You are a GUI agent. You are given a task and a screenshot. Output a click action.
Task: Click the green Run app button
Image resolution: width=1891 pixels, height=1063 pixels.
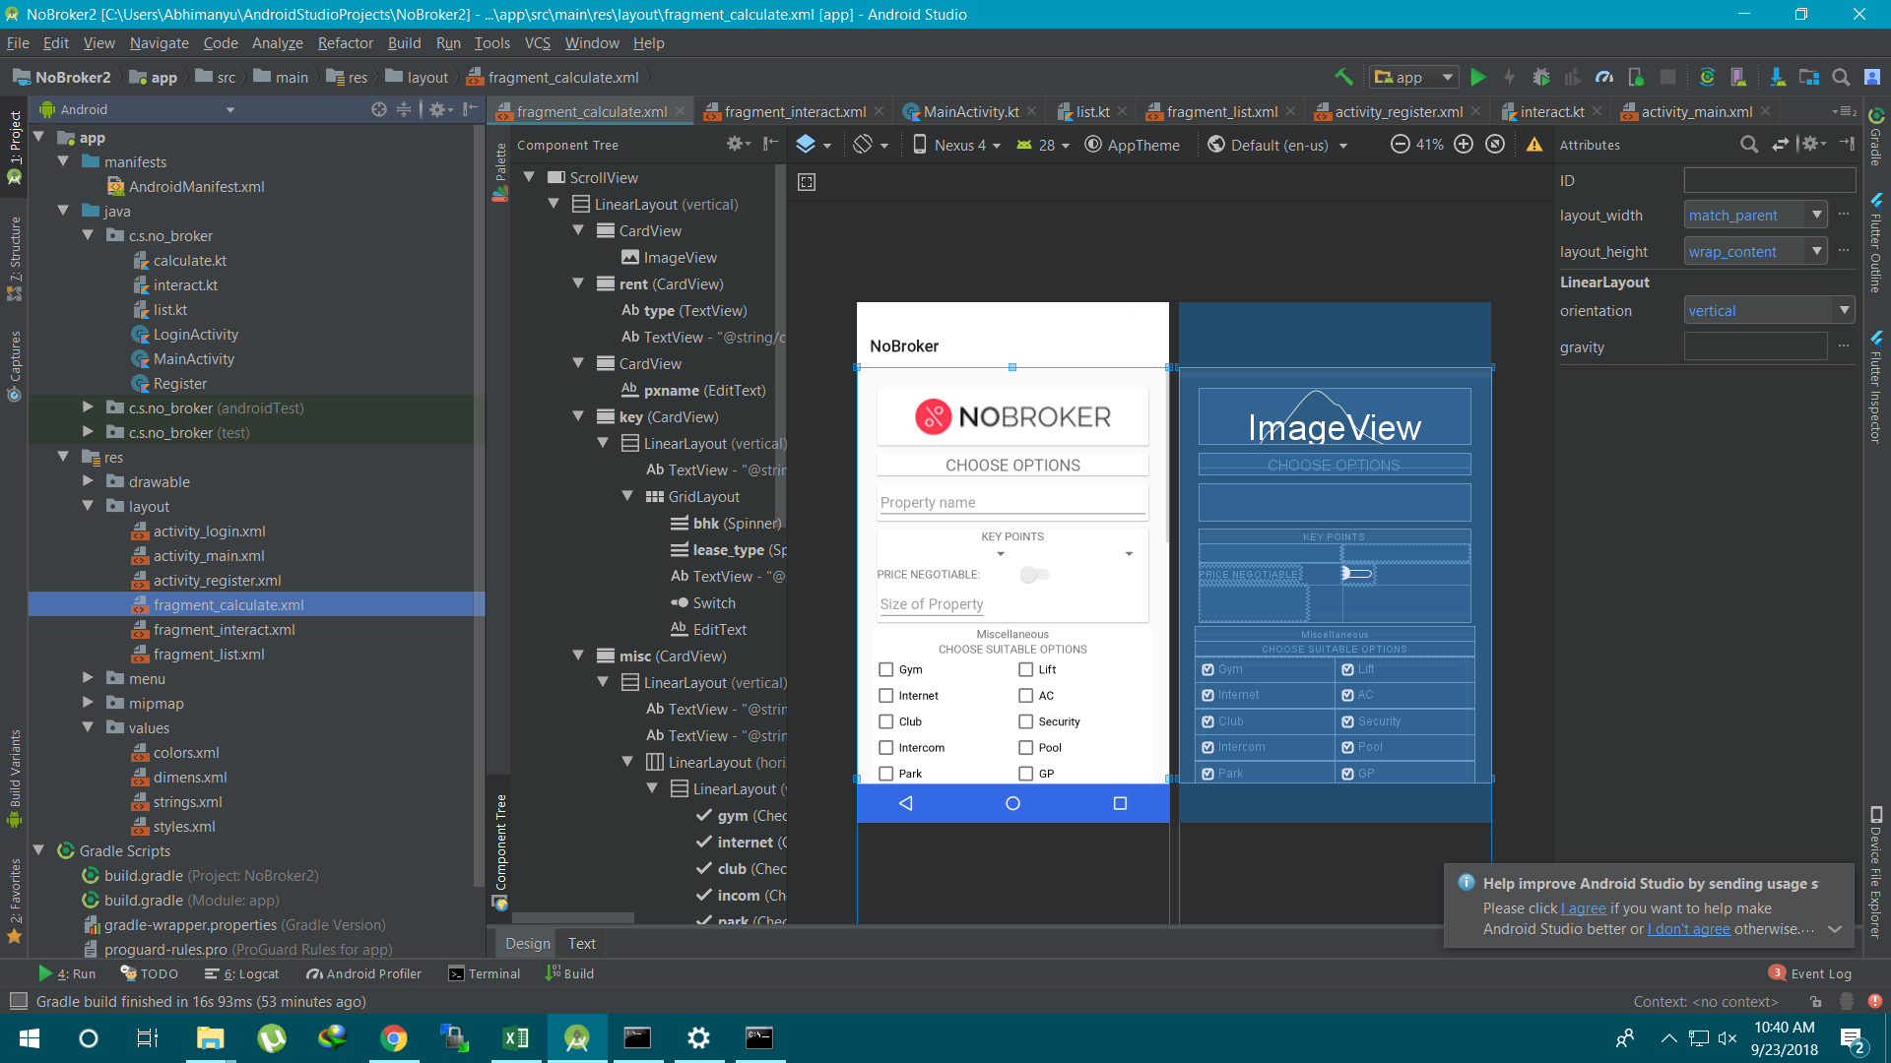pos(1477,77)
